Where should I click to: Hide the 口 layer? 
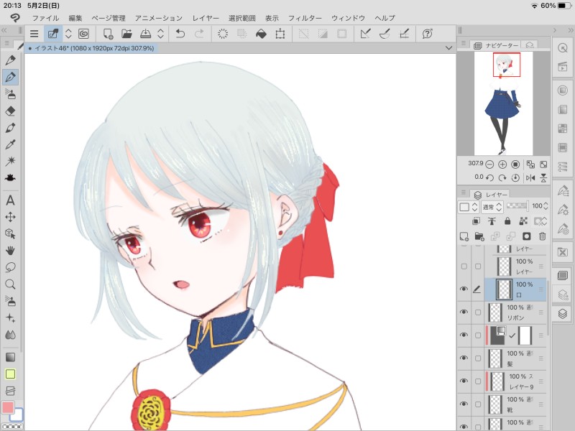[464, 289]
